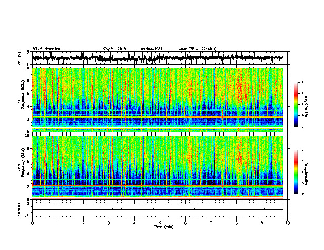The image size is (324, 250).
Task: Click the 'ch.3(V)' axis label
Action: point(20,210)
